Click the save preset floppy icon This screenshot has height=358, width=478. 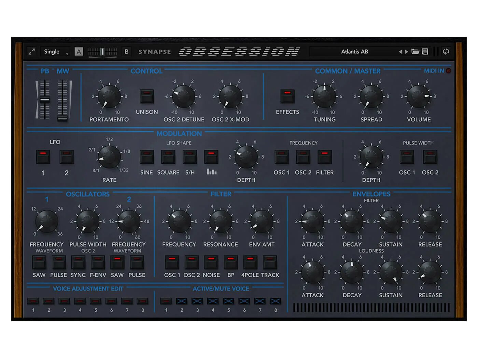[425, 51]
